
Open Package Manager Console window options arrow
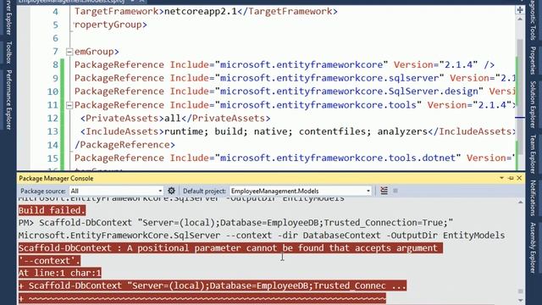501,178
